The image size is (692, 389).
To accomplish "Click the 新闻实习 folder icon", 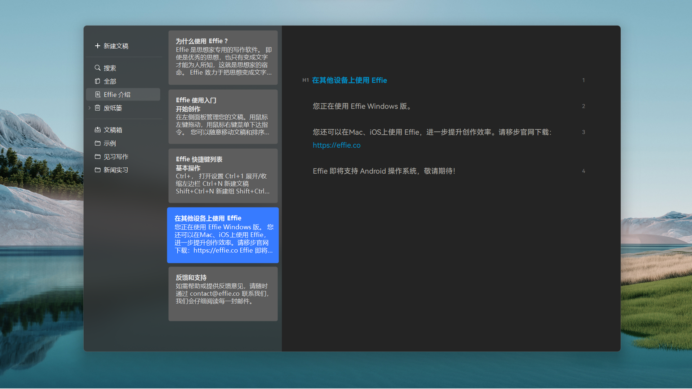I will (97, 170).
